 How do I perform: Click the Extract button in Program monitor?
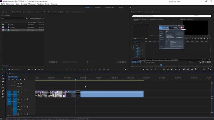tap(188, 69)
